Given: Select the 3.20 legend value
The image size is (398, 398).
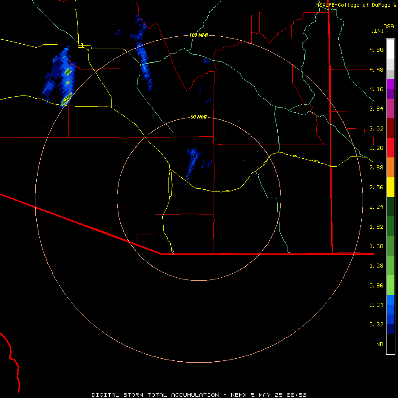Looking at the screenshot, I should [376, 148].
